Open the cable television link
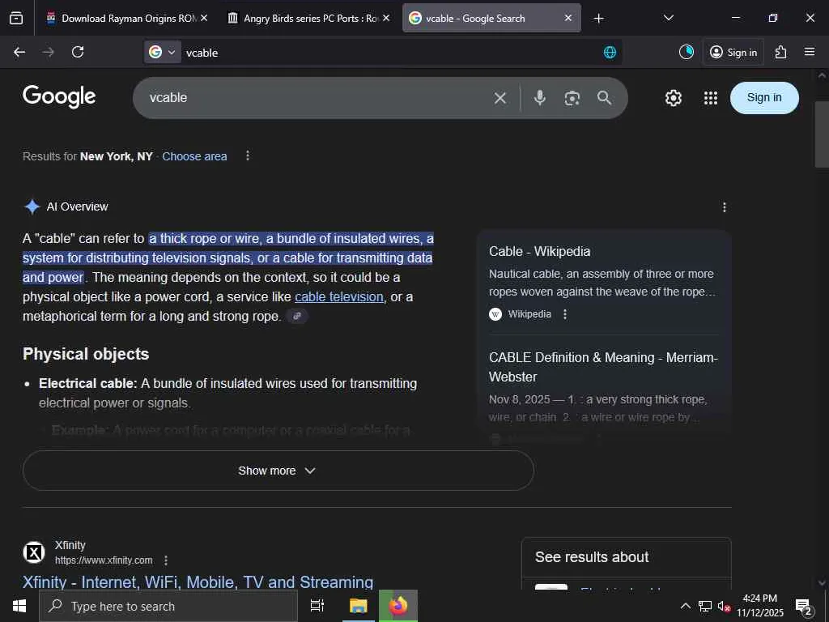The image size is (829, 622). [x=339, y=296]
